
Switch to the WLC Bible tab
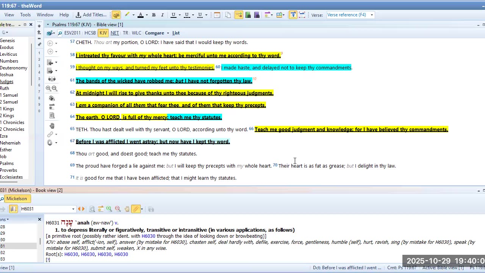[136, 33]
